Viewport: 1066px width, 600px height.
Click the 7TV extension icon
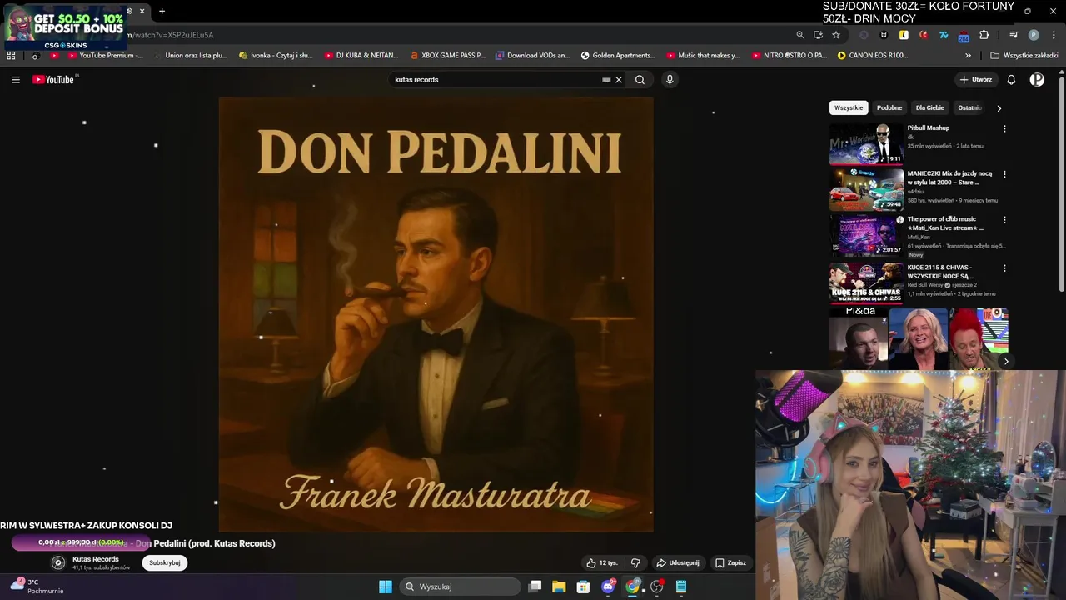[944, 35]
